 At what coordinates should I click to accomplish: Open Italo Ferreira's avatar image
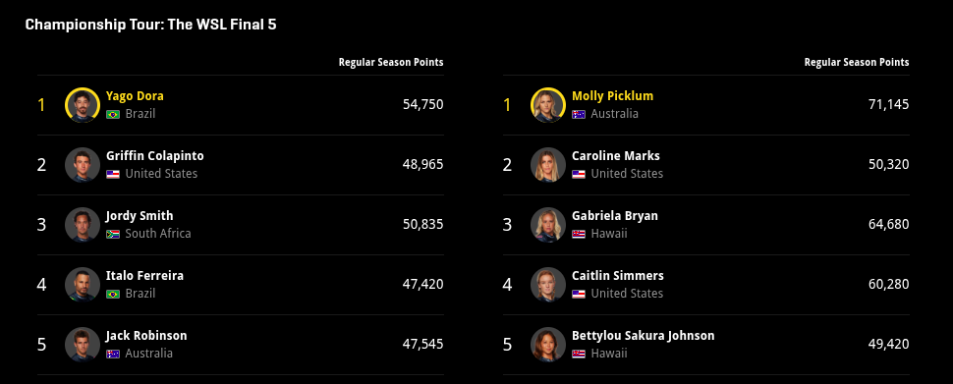83,285
